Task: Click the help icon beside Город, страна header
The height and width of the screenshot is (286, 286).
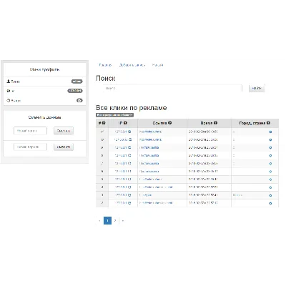Action: point(268,123)
